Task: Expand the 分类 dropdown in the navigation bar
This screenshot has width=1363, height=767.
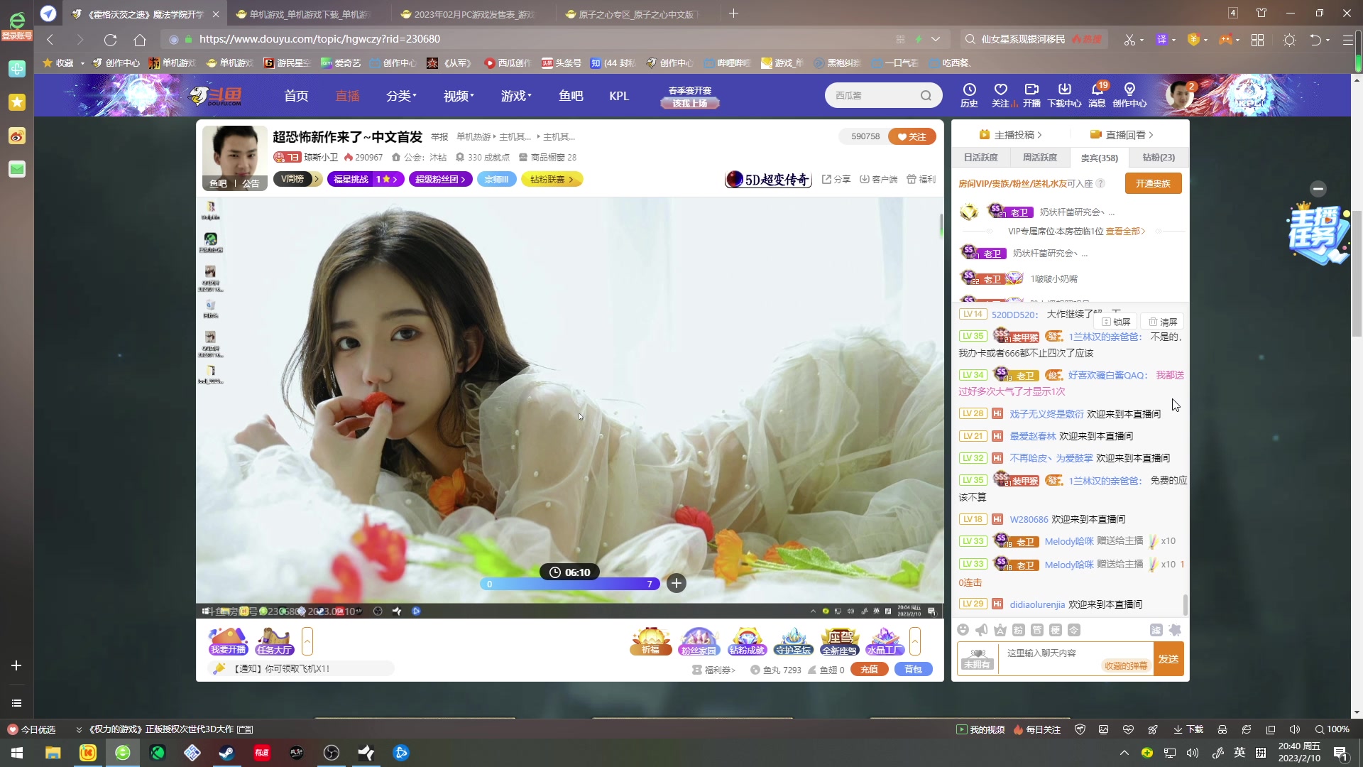Action: coord(400,96)
